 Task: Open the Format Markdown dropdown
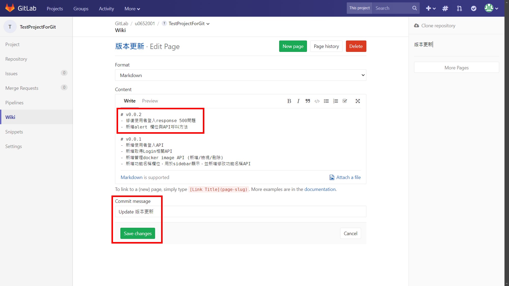point(241,75)
